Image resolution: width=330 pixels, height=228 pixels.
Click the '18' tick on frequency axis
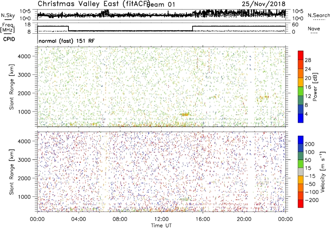28,25
